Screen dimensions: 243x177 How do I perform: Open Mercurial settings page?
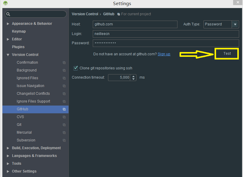24,132
